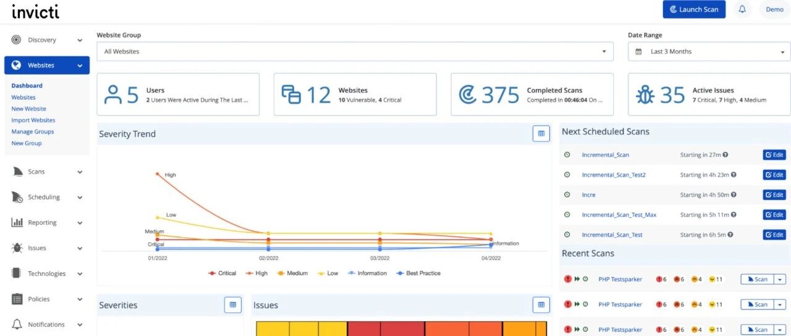Click the Technologies chip icon
Viewport: 791px width, 336px height.
17,274
